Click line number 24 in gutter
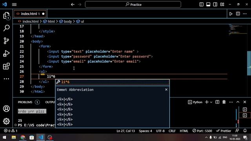 [x=22, y=61]
